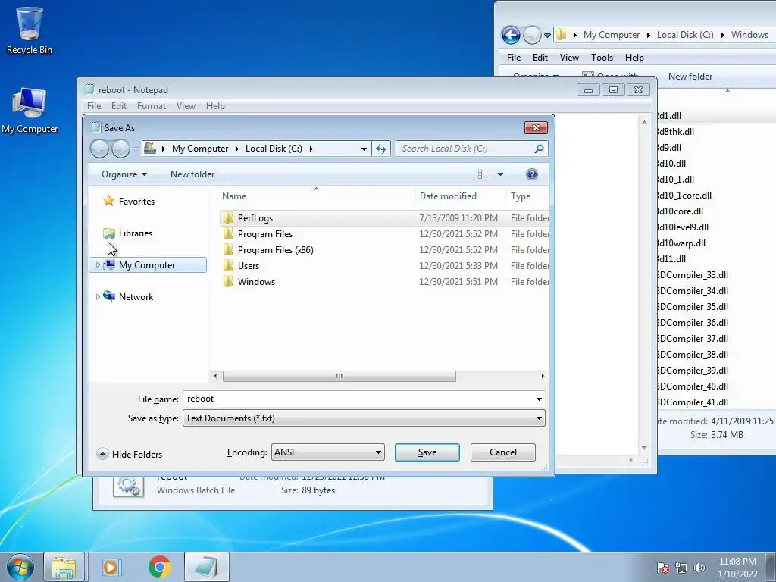Screen dimensions: 776x582
Task: Switch to Notepad taskbar button
Action: tap(206, 567)
